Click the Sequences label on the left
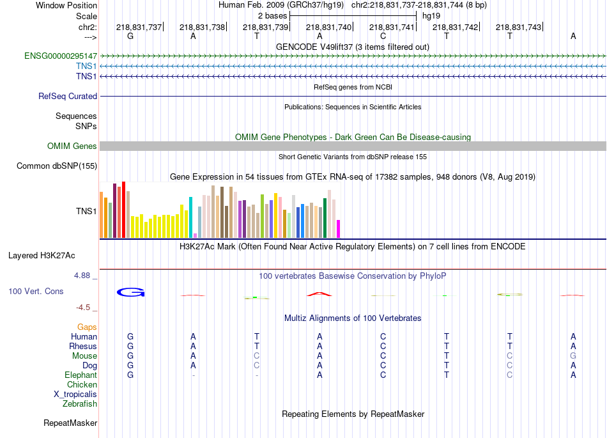The width and height of the screenshot is (607, 438). tap(76, 116)
